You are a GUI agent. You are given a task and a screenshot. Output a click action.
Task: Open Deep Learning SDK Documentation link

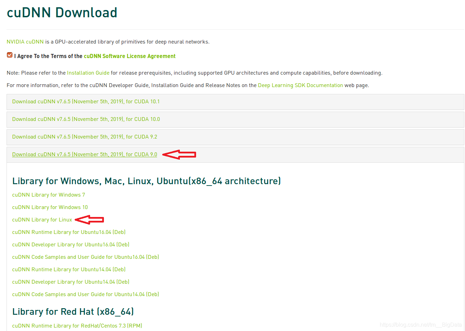(x=300, y=85)
